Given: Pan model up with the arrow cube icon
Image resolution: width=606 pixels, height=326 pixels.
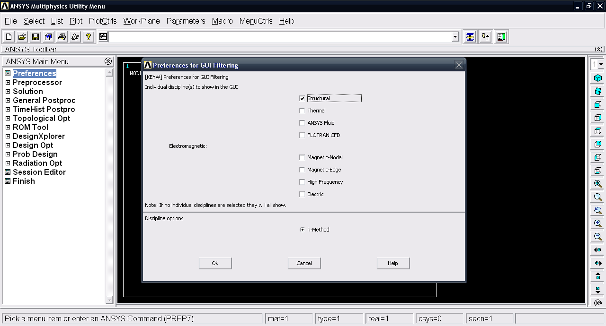Looking at the screenshot, I should tap(598, 276).
